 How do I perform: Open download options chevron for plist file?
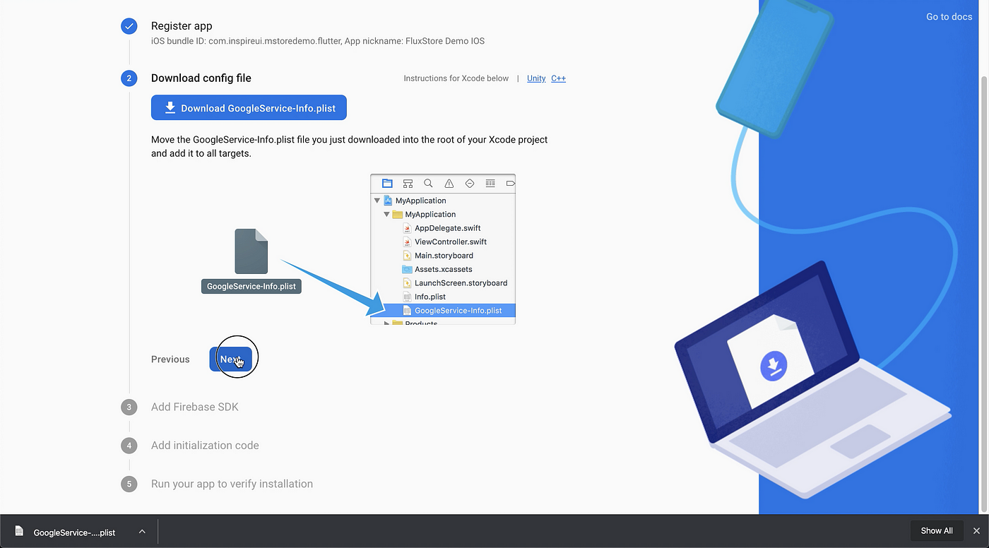(x=142, y=532)
